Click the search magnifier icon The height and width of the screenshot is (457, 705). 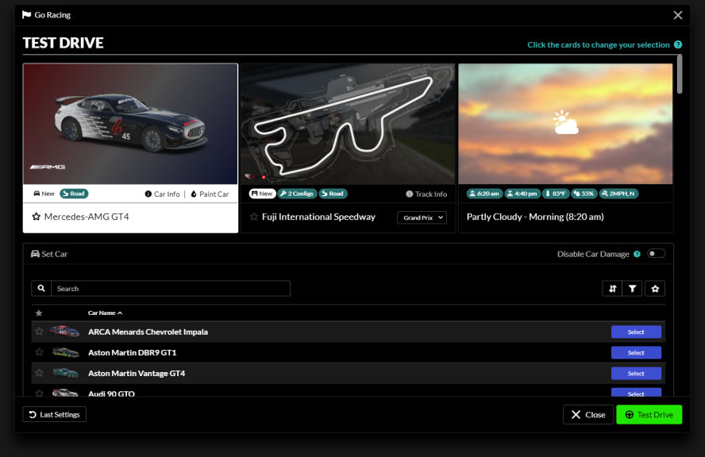42,288
